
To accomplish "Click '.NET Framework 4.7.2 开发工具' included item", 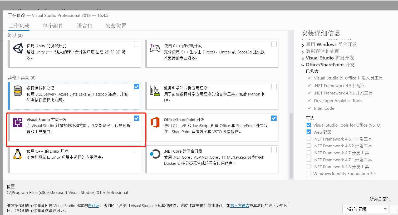I will point(343,93).
